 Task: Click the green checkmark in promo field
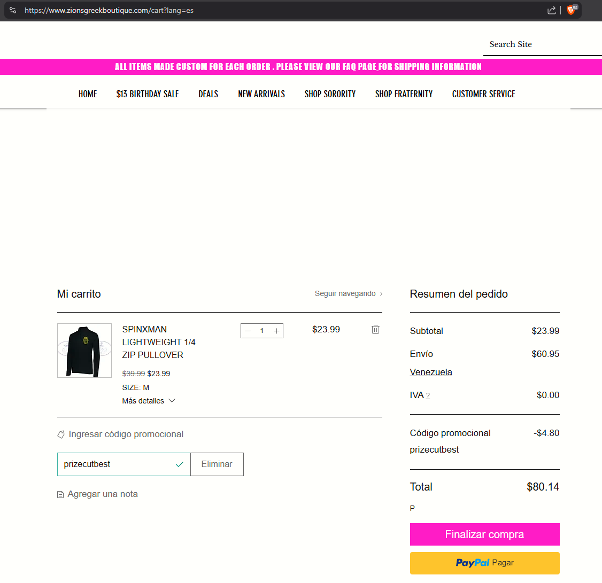179,464
